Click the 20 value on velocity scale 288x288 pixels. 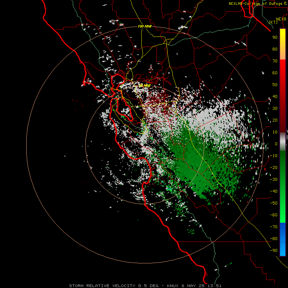click(275, 120)
